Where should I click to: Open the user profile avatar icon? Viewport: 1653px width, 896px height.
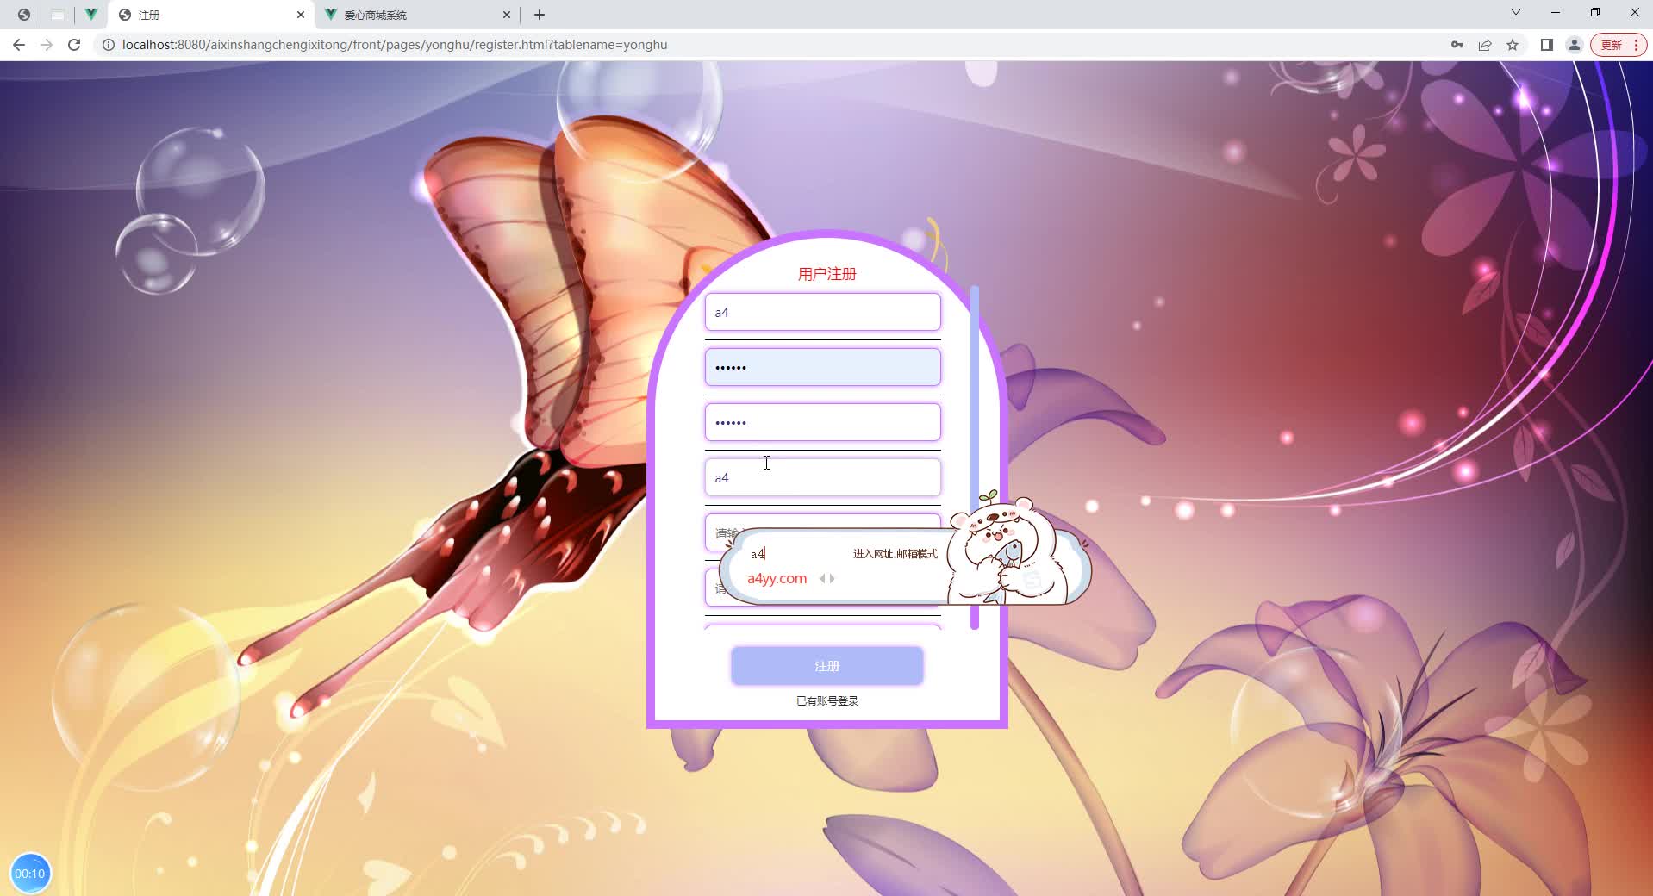click(1575, 45)
